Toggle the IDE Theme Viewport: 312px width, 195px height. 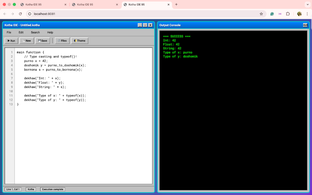[80, 40]
